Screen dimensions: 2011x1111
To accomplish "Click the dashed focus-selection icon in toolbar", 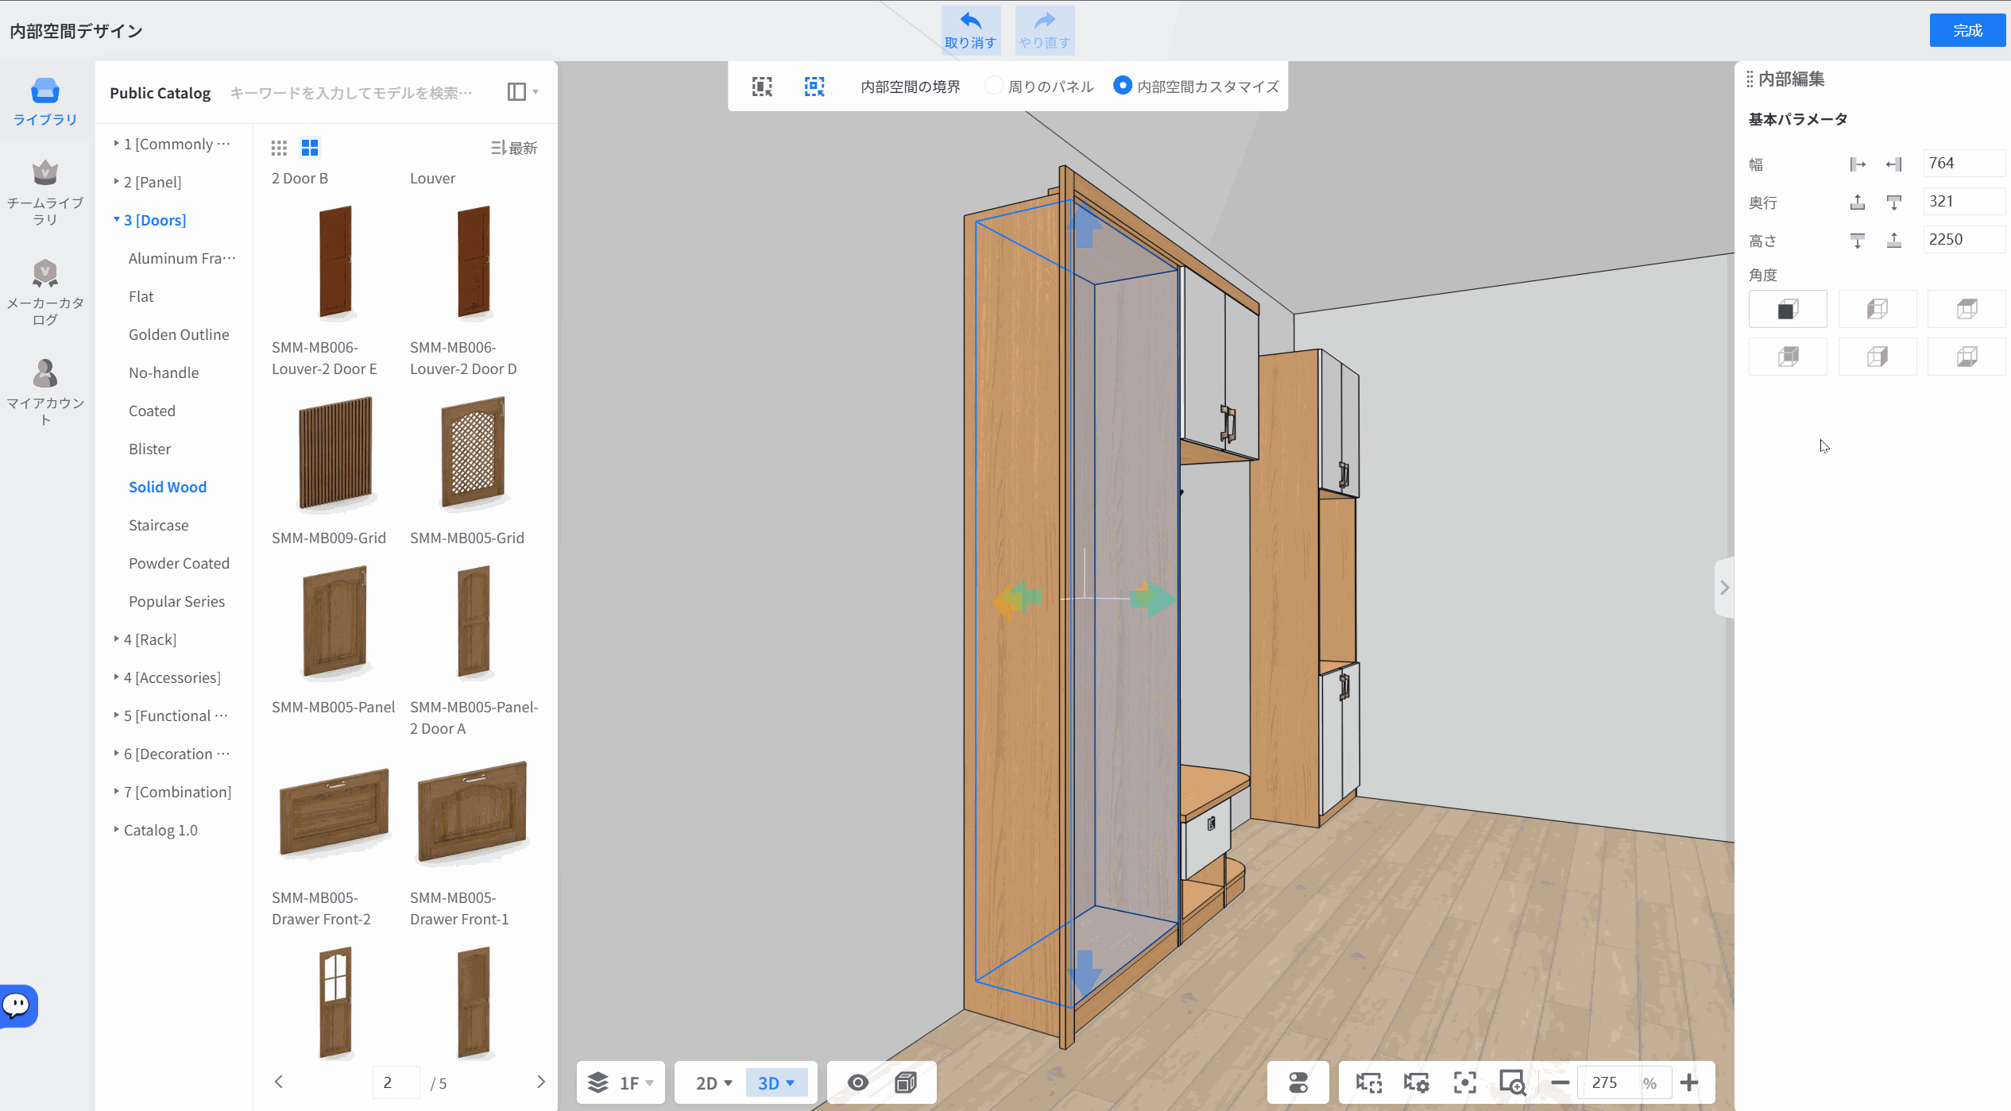I will click(x=814, y=87).
